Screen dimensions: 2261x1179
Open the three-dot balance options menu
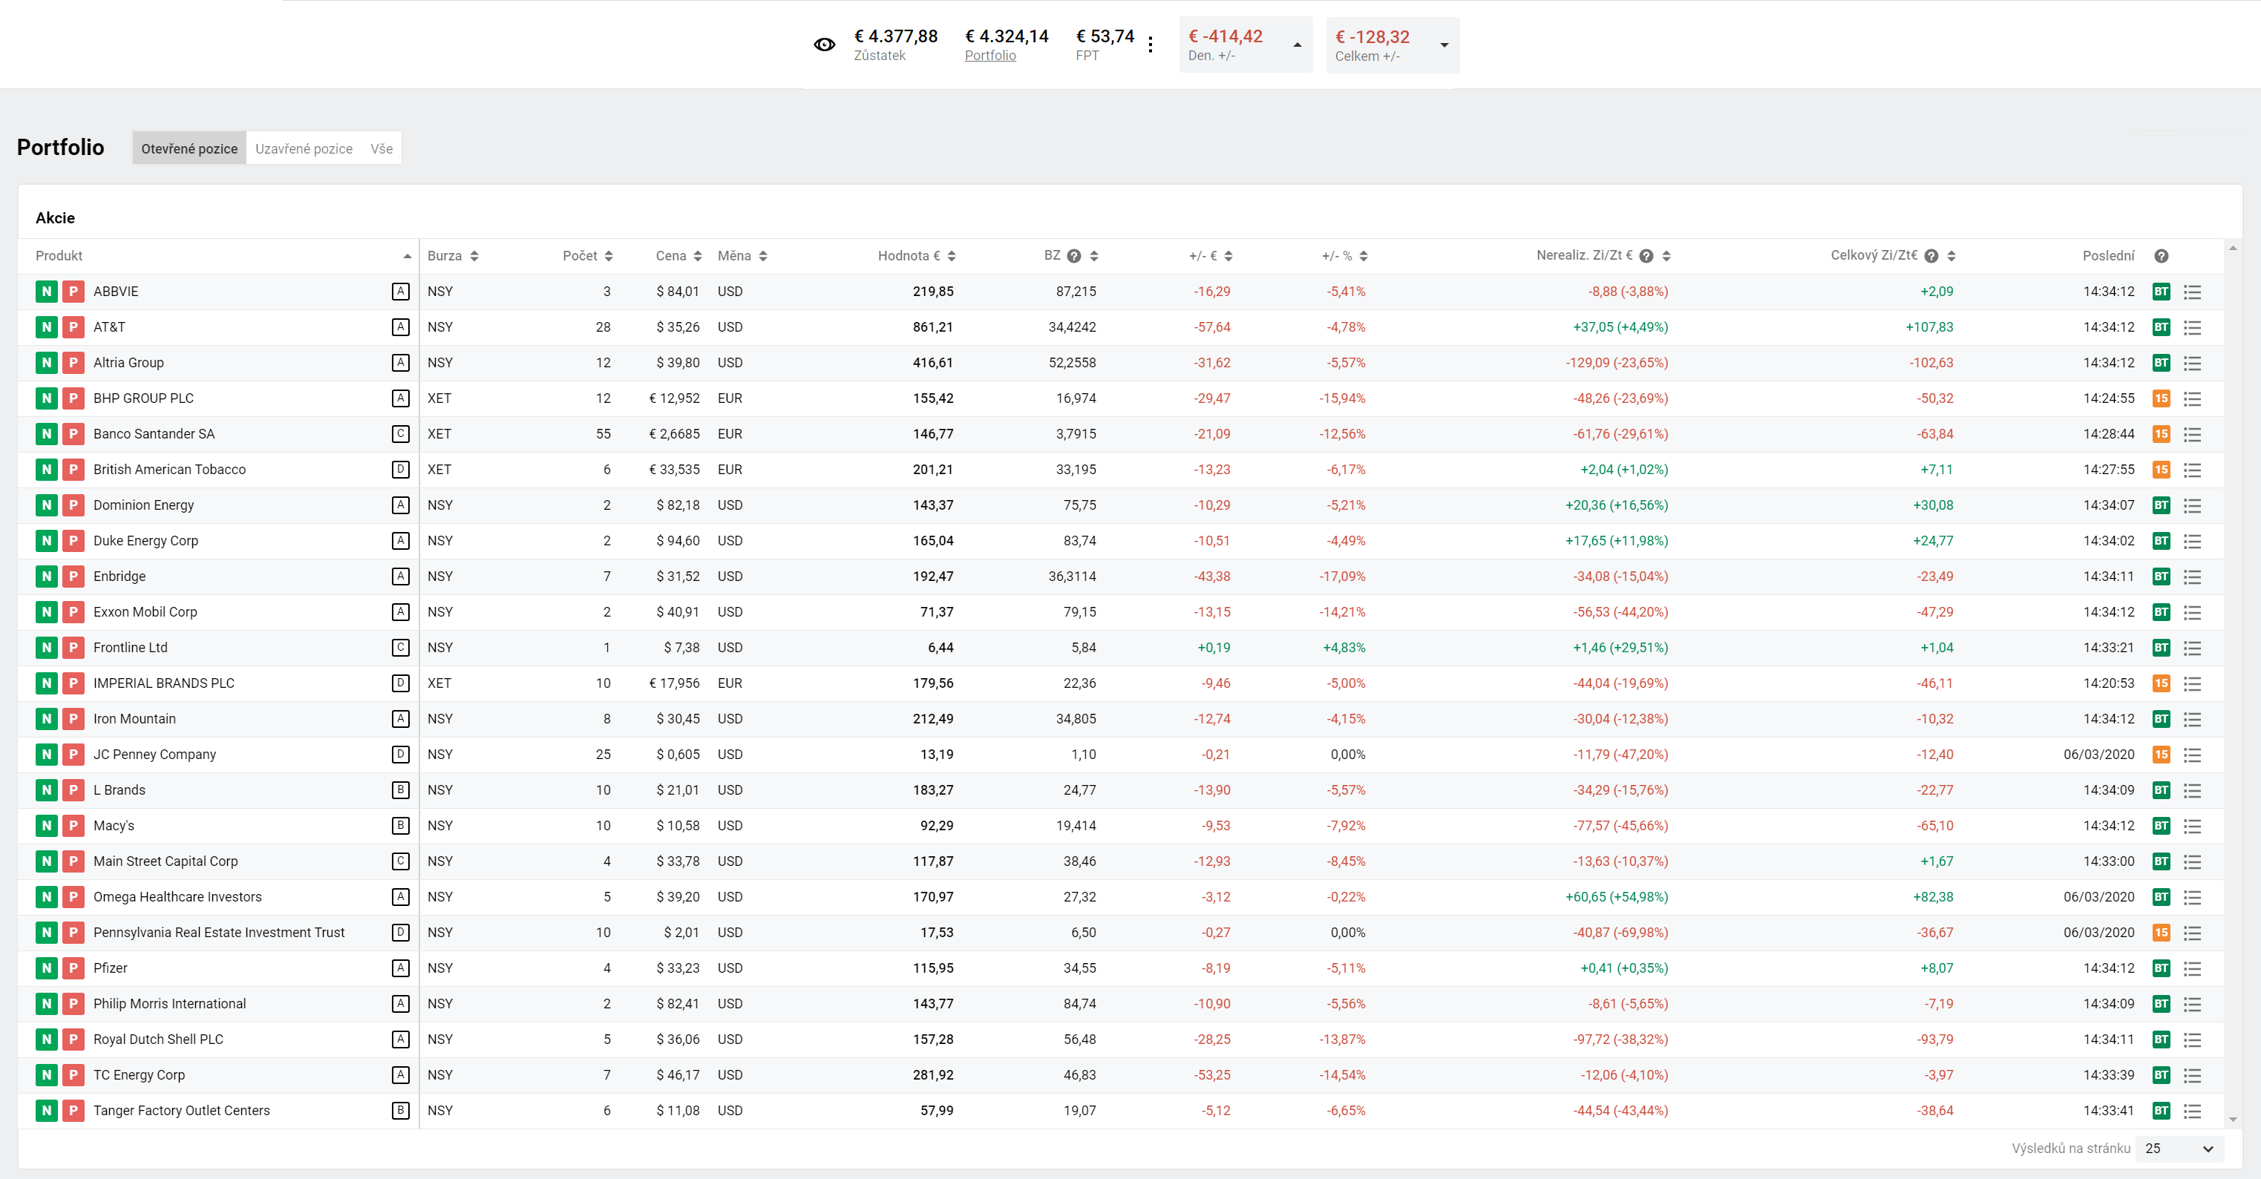coord(1150,45)
